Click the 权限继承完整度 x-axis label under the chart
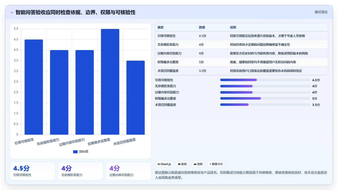Viewport: 338px width, 190px height. 99,142
